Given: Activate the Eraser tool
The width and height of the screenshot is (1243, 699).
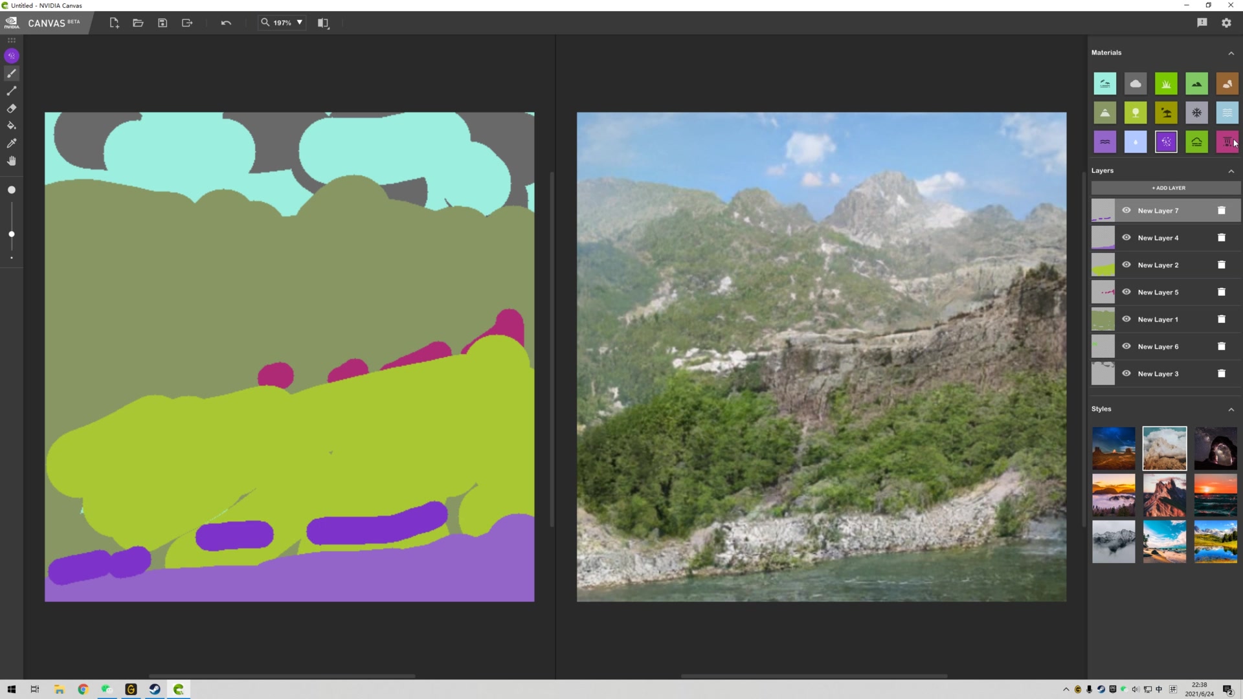Looking at the screenshot, I should (x=11, y=108).
